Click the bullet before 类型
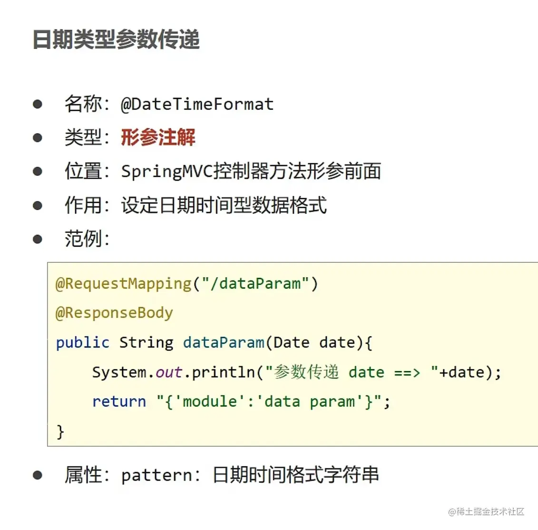Viewport: 538px width, 530px height. pyautogui.click(x=38, y=138)
